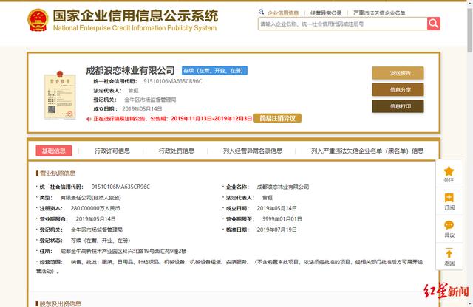Image resolution: width=473 pixels, height=307 pixels.
Task: Click the small magnifier beside 企业信用信息
Action: pyautogui.click(x=261, y=12)
